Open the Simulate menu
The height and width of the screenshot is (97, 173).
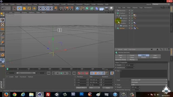pos(49,4)
